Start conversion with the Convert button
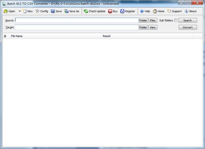Image resolution: width=205 pixels, height=149 pixels. 188,27
